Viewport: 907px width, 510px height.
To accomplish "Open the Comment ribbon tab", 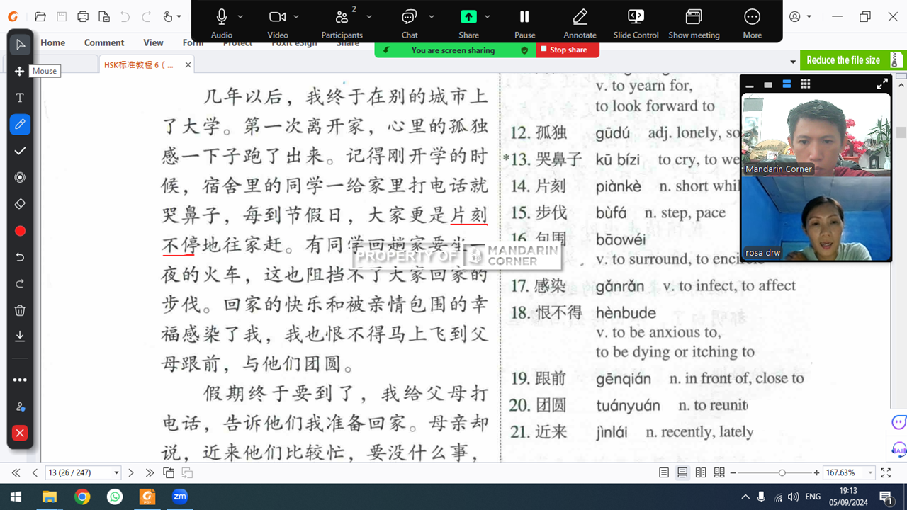I will [x=104, y=42].
